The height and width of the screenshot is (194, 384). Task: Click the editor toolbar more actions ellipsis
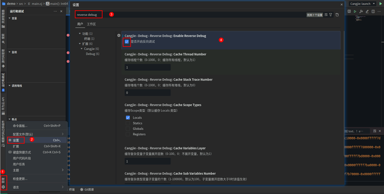tap(379, 12)
